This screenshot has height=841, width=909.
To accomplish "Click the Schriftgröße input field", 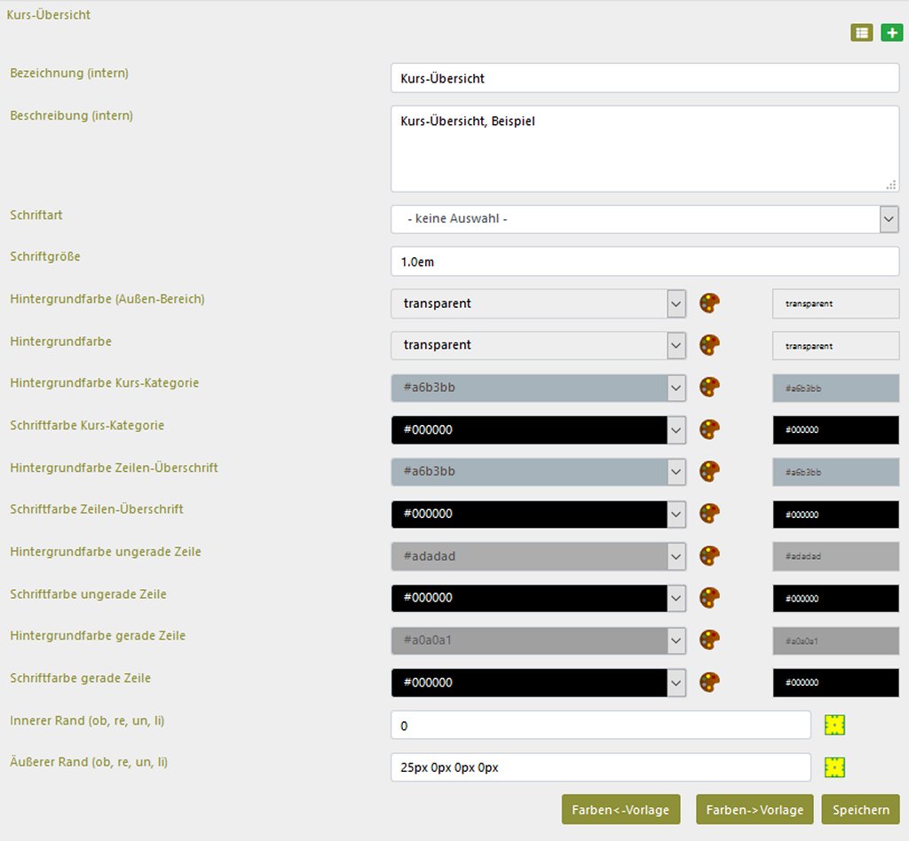I will [644, 262].
